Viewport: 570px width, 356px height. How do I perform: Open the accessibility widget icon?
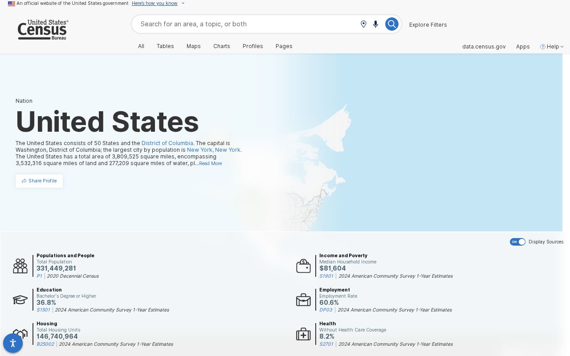click(x=13, y=343)
